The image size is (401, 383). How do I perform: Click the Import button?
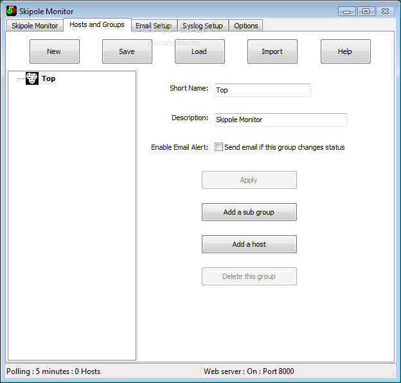[272, 51]
